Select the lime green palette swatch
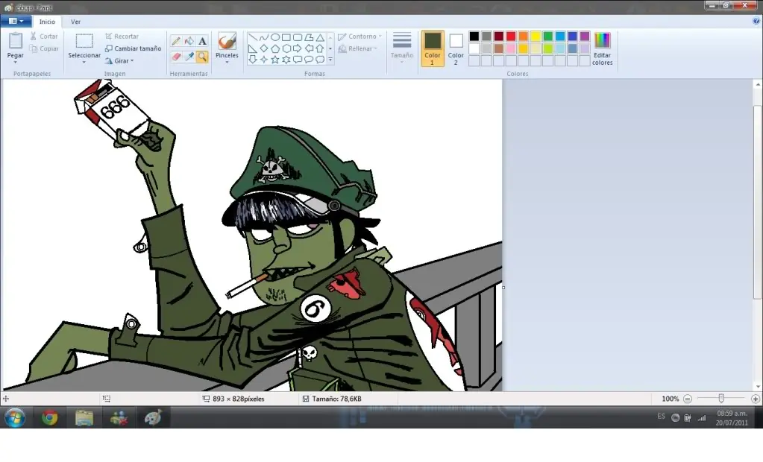The image size is (763, 462). [x=548, y=48]
